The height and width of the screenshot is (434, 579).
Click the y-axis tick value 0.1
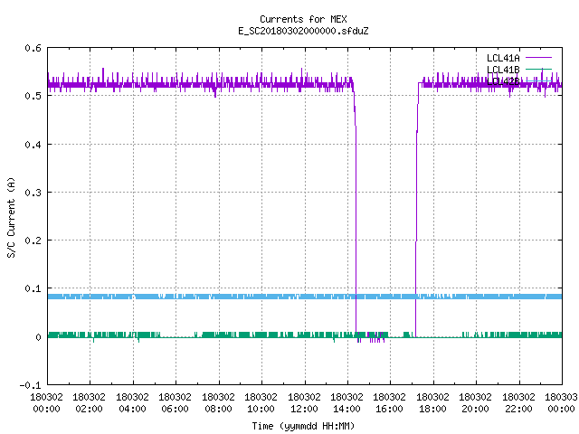click(33, 288)
